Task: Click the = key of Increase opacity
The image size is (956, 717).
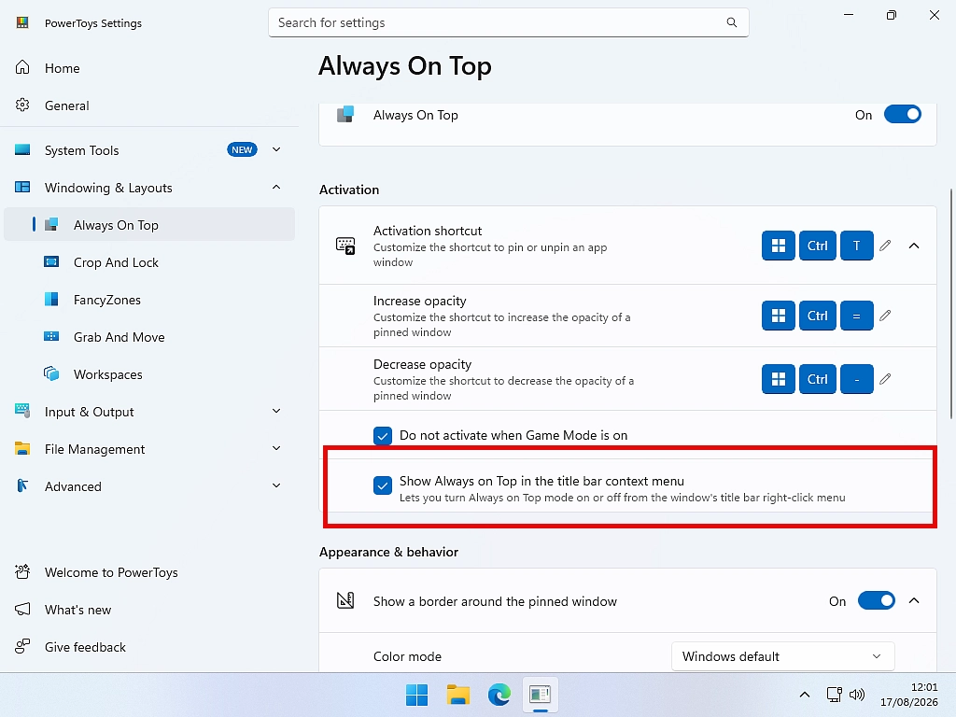Action: point(857,316)
